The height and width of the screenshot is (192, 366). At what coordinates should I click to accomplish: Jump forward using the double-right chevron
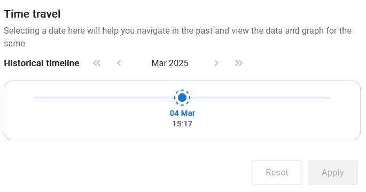point(238,63)
